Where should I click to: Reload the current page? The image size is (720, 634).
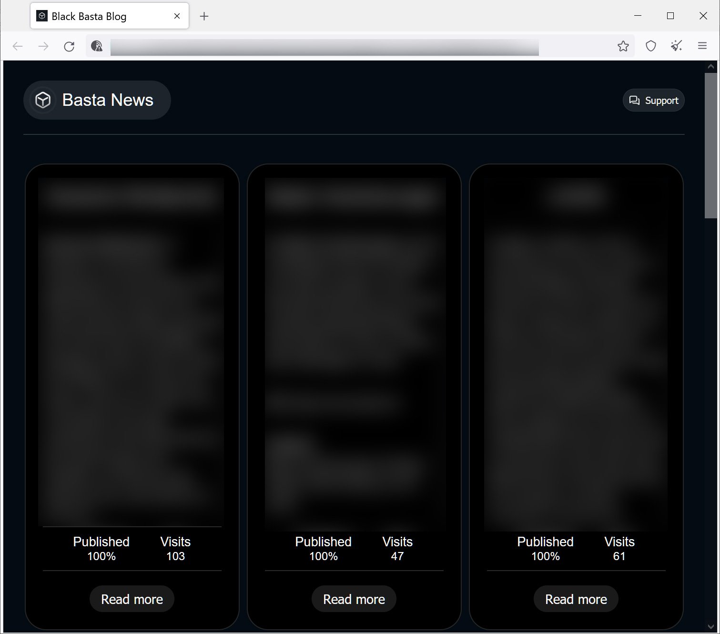(x=69, y=46)
